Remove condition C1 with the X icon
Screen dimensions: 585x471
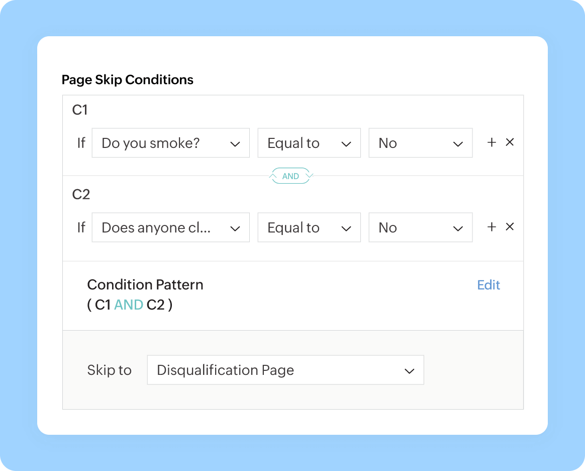pos(510,142)
